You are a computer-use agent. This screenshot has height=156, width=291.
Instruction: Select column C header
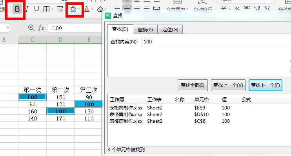[x=32, y=39]
